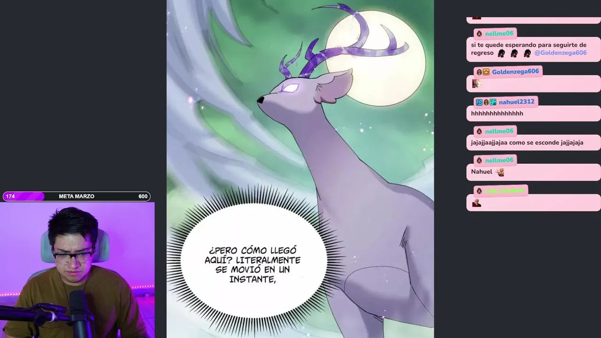Click the last dark-haired emote before @Goldenzega606
This screenshot has width=601, height=338.
click(x=527, y=54)
